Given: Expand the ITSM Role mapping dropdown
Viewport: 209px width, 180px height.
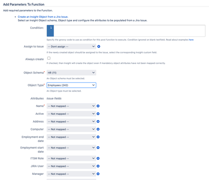Looking at the screenshot, I should 71,158.
